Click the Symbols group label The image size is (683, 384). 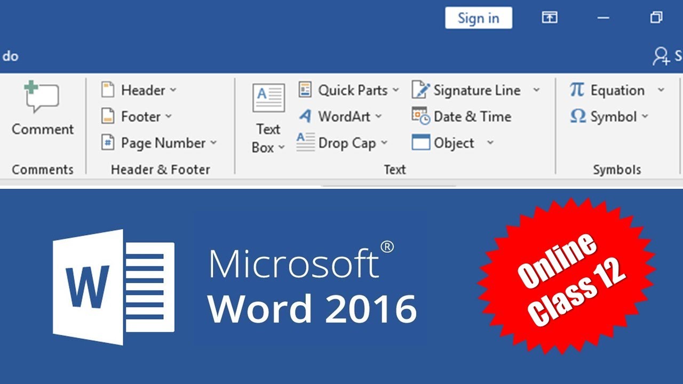(x=617, y=170)
